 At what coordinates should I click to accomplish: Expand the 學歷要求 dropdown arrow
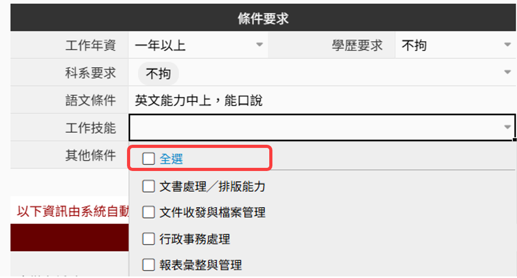tap(507, 45)
